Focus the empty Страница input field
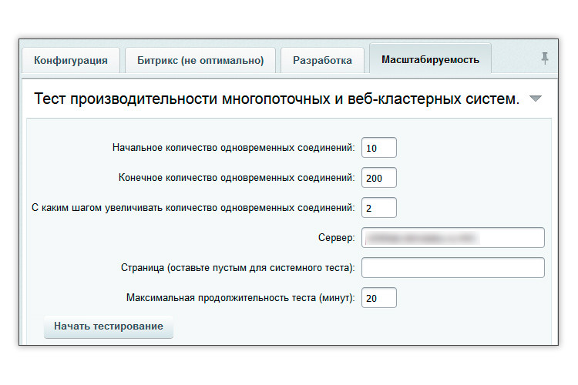Image resolution: width=578 pixels, height=385 pixels. pos(452,267)
